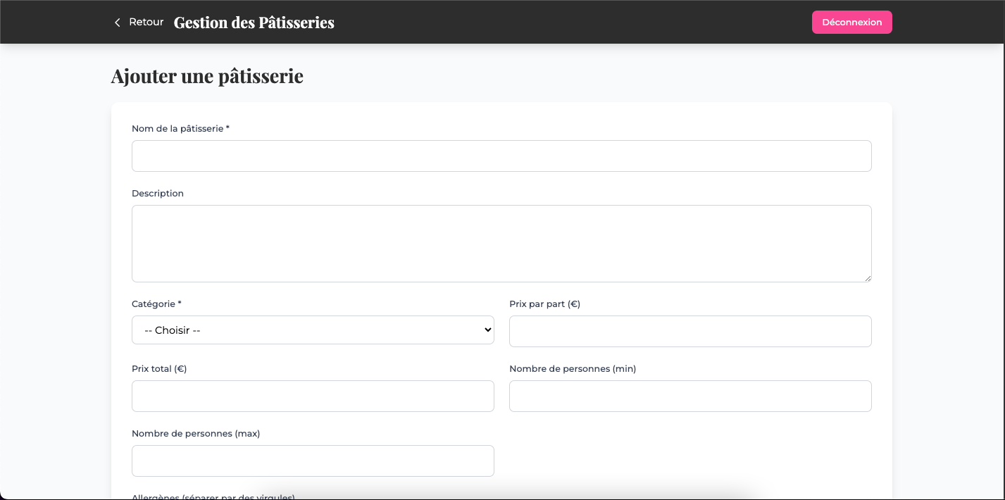Click the Description textarea resize handle
This screenshot has height=500, width=1005.
click(867, 277)
